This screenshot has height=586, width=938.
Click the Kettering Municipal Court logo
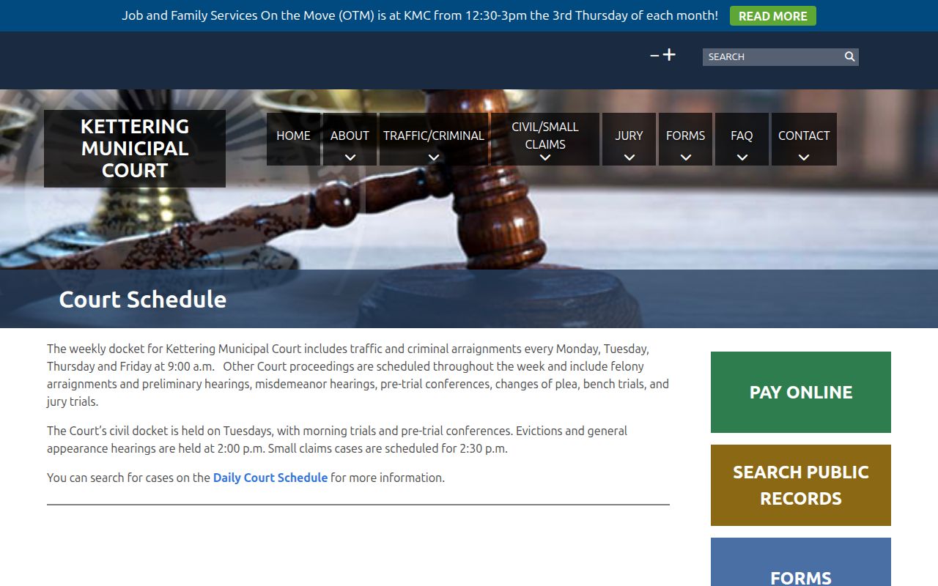tap(135, 149)
